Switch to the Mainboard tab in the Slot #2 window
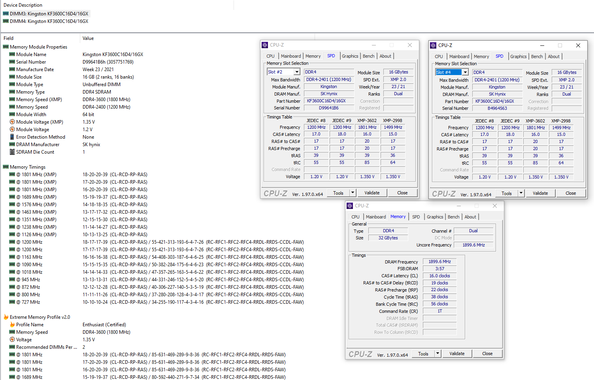594x380 pixels. pos(291,56)
